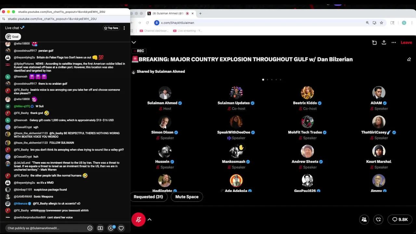
Task: Mute Space for all speakers
Action: (x=187, y=197)
